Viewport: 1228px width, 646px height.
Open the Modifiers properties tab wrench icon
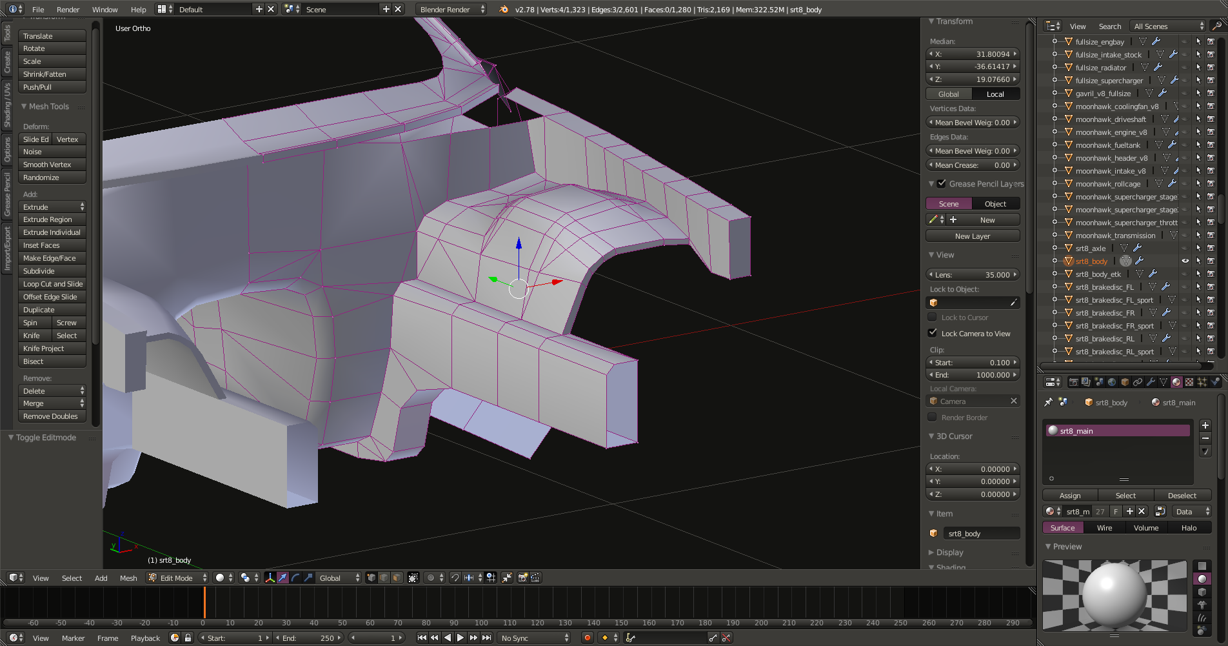(1151, 382)
